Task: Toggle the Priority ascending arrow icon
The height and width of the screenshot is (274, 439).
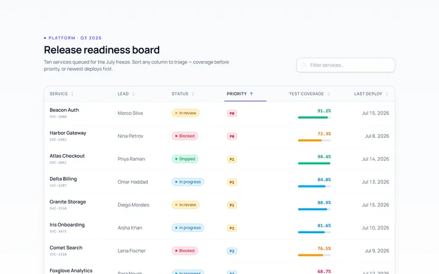Action: coord(251,94)
